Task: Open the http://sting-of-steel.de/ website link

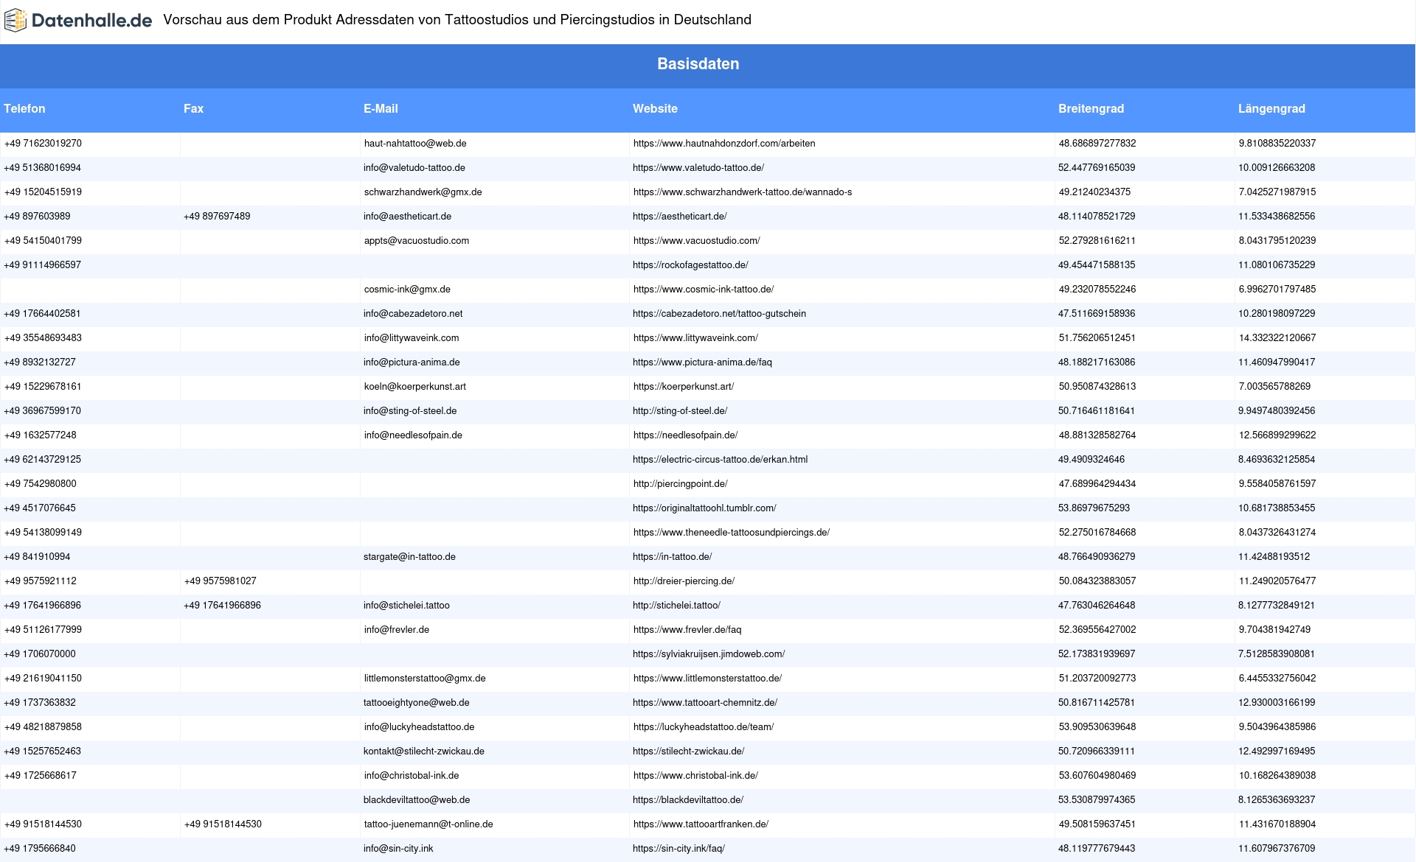Action: 680,411
